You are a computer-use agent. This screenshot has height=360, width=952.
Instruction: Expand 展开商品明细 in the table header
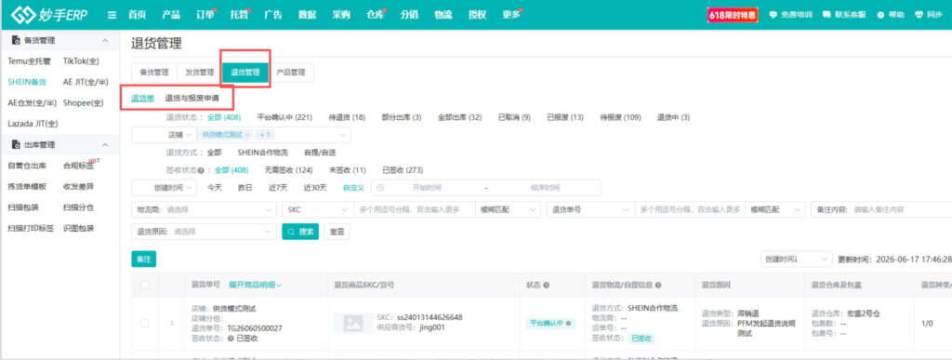(256, 285)
